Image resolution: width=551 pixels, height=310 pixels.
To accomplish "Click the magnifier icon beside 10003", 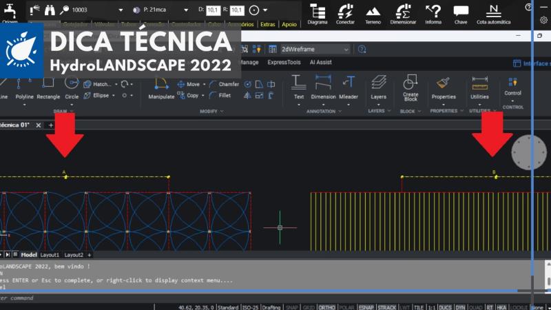I will pyautogui.click(x=64, y=10).
